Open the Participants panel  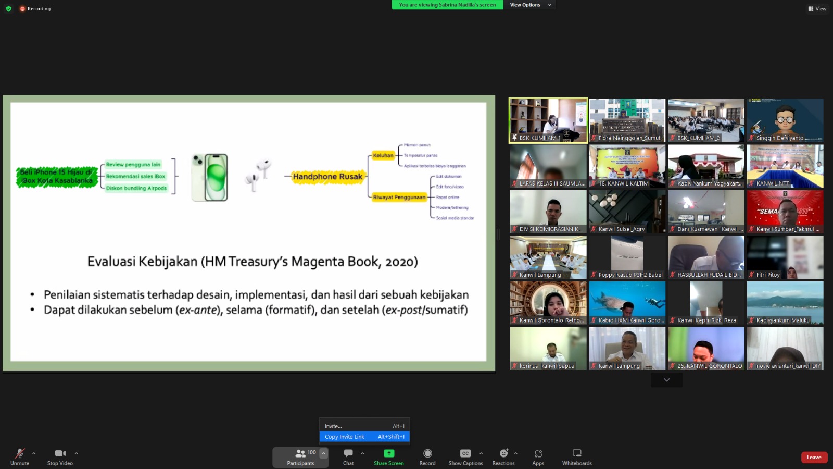click(x=300, y=457)
